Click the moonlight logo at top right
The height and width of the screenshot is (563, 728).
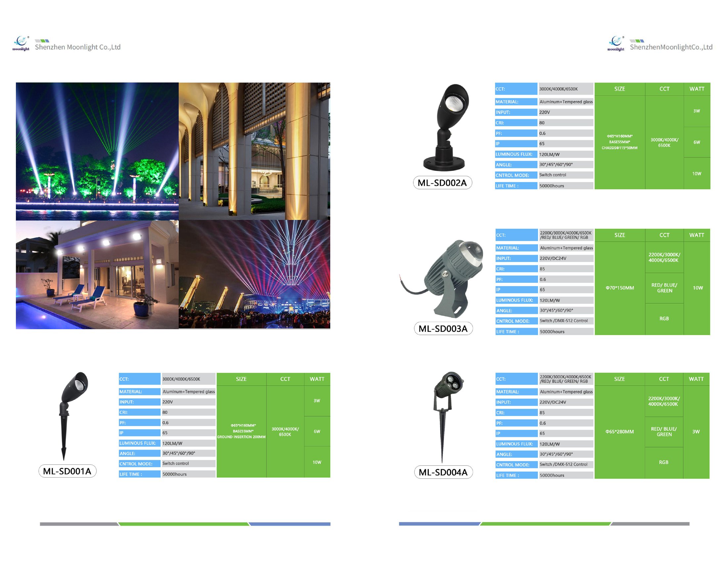coord(616,44)
